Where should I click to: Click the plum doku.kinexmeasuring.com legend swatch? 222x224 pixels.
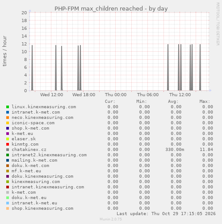pos(8,176)
